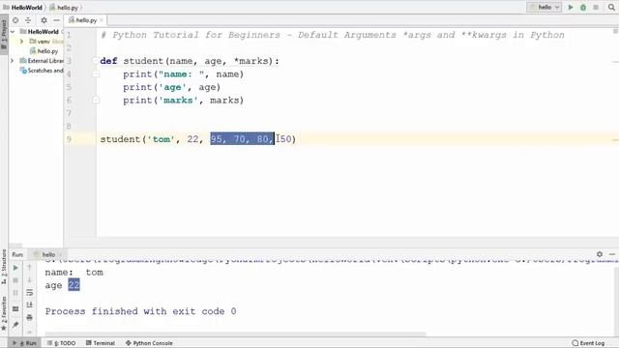Click the Run panel horizontal scrollbar
Image resolution: width=619 pixels, height=348 pixels.
coord(236,334)
